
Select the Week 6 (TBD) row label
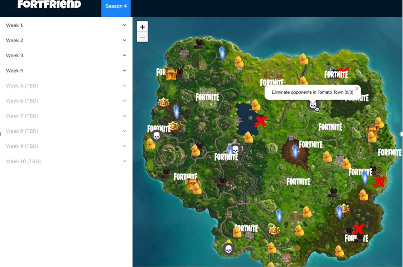click(x=22, y=101)
